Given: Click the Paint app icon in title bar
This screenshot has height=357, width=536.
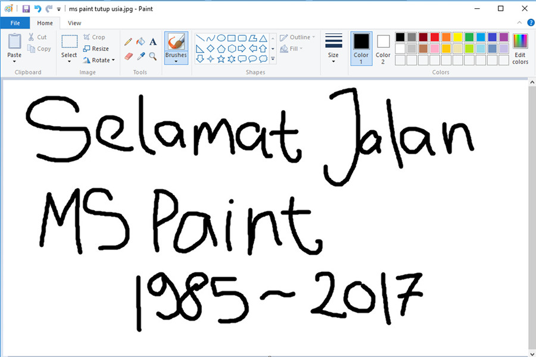Looking at the screenshot, I should click(x=8, y=8).
